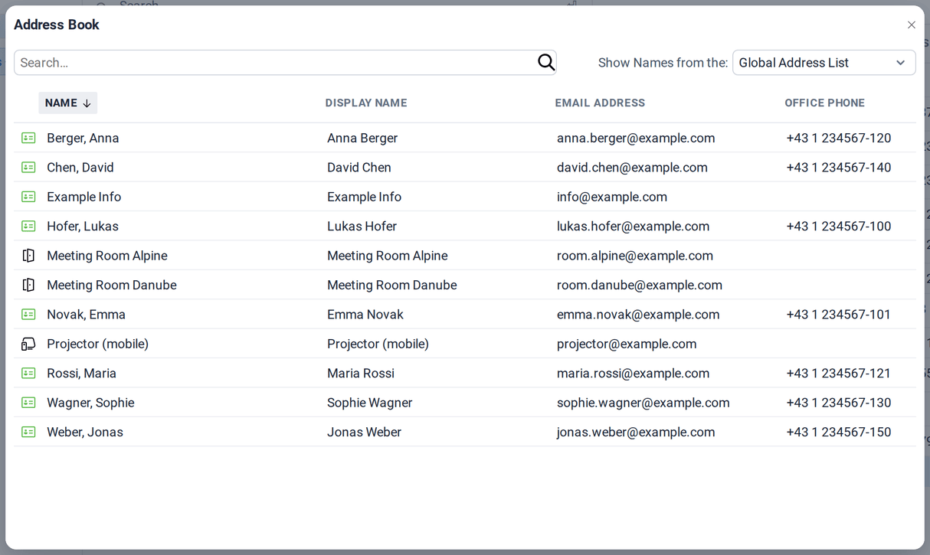This screenshot has width=930, height=555.
Task: Close the Address Book dialog
Action: pyautogui.click(x=912, y=25)
